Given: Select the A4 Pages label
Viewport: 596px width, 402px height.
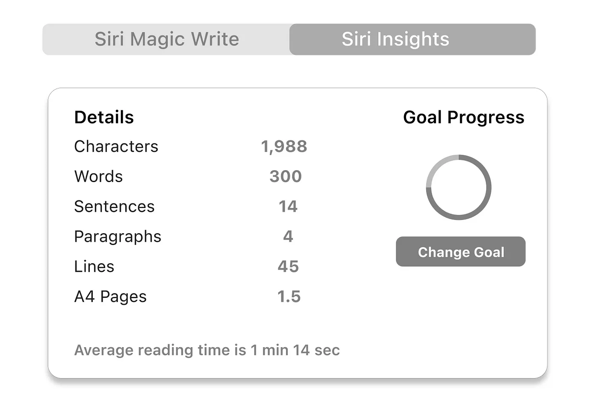Looking at the screenshot, I should pos(110,297).
